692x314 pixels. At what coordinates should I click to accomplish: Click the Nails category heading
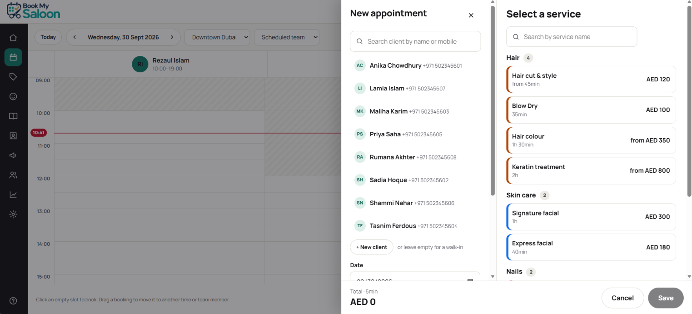point(514,272)
